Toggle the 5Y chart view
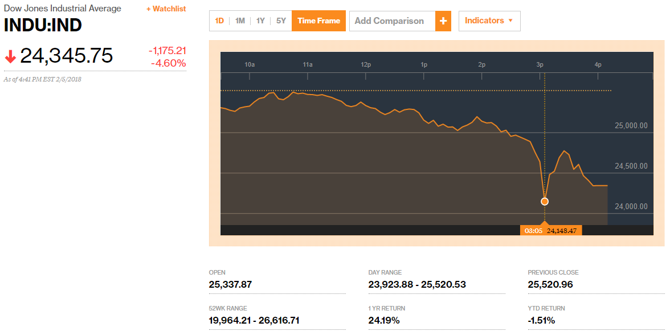The image size is (670, 335). coord(280,20)
